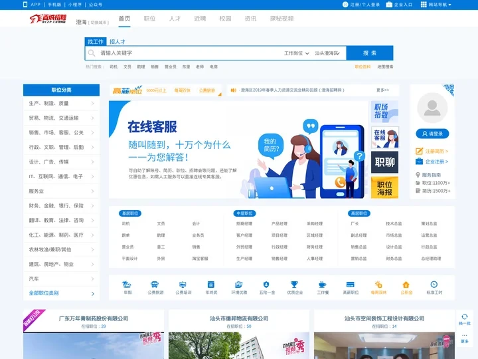Click the 公费培训 icon

[x=183, y=285]
